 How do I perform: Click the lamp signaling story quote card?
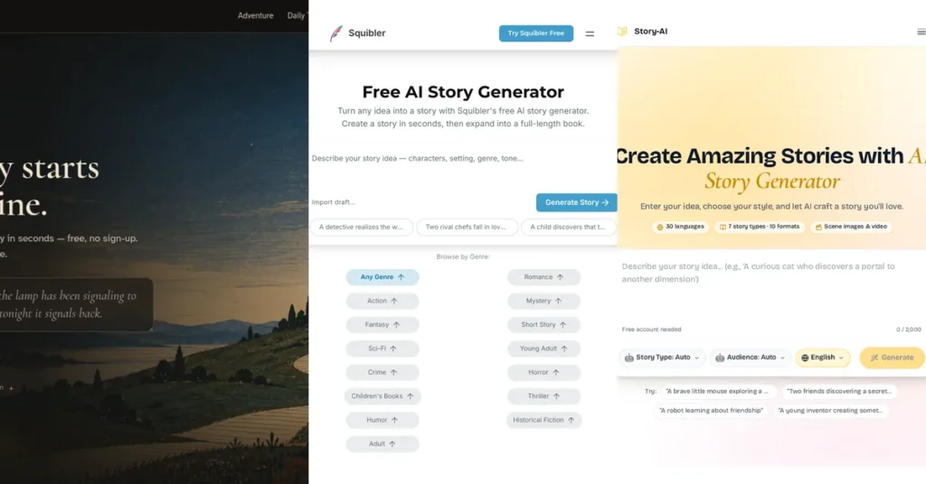click(76, 305)
